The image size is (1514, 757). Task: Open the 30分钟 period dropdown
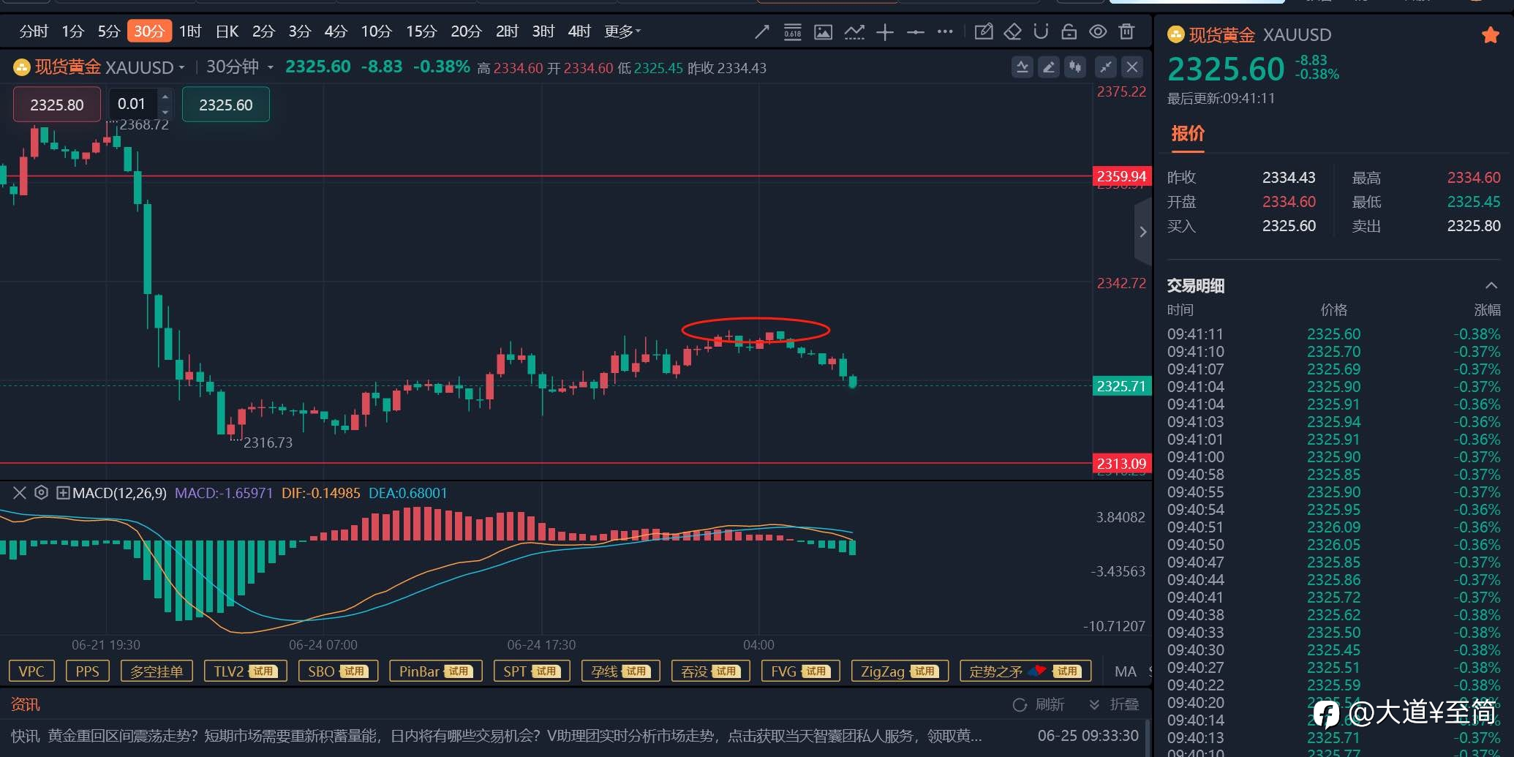pos(240,67)
